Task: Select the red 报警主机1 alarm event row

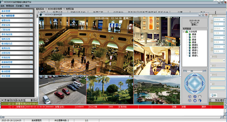Action: 113,107
